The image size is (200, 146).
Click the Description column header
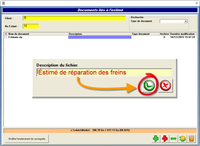click(x=99, y=34)
